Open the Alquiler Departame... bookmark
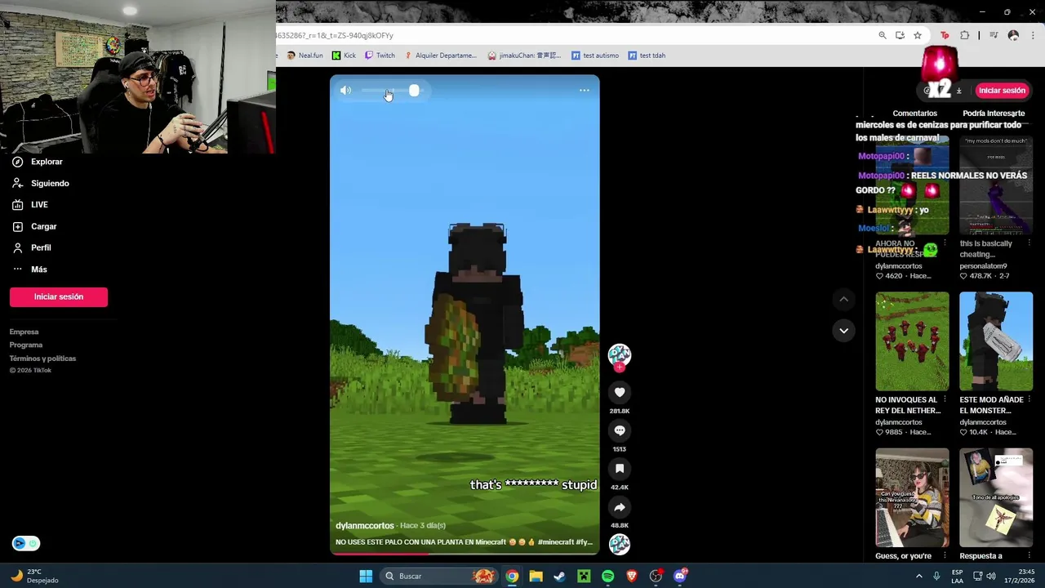This screenshot has height=588, width=1045. [440, 56]
